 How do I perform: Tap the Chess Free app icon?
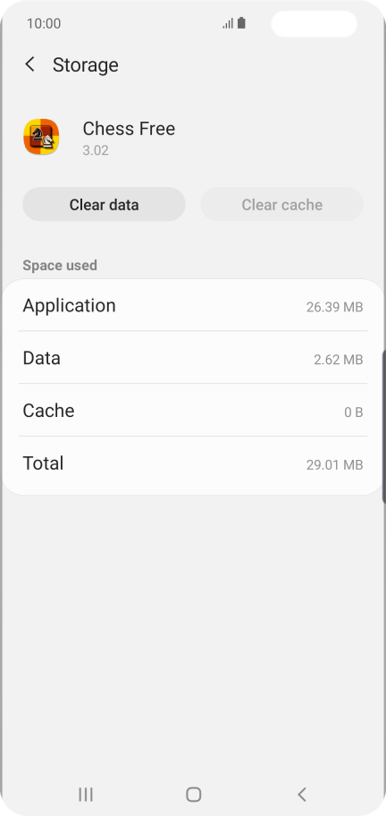pos(41,137)
